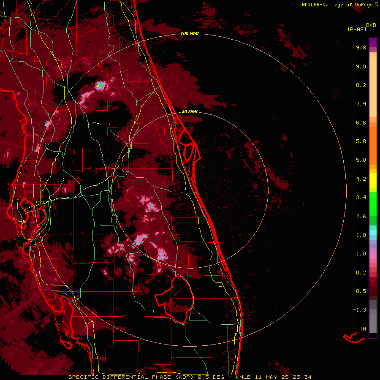Image resolution: width=380 pixels, height=380 pixels.
Task: Click the -0.5 scale value
Action: 359,291
